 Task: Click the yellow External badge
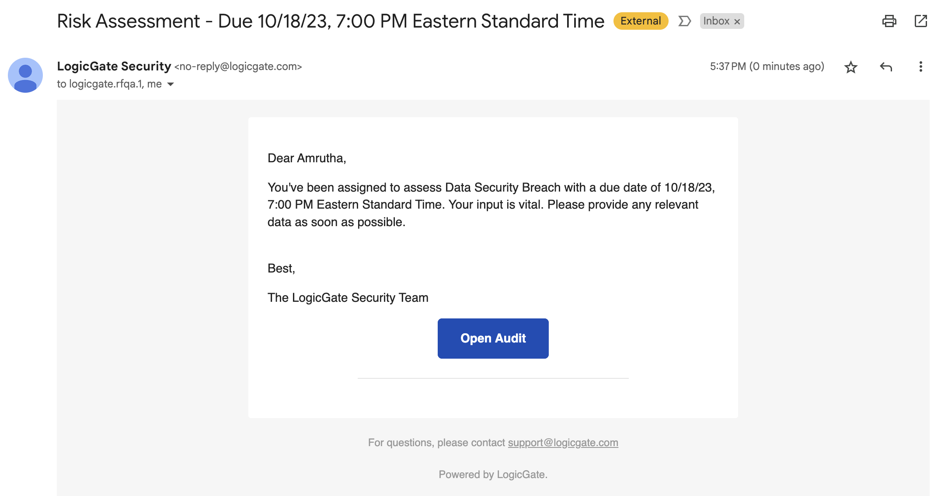pyautogui.click(x=641, y=21)
